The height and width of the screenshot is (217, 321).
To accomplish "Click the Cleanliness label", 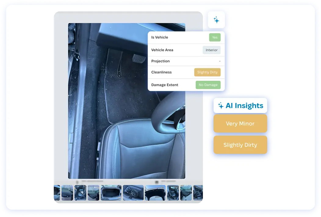I will (161, 72).
